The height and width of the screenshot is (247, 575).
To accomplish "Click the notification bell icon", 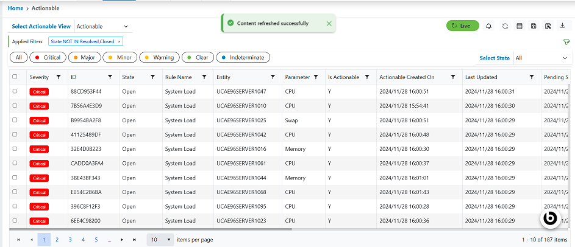I will tap(488, 26).
